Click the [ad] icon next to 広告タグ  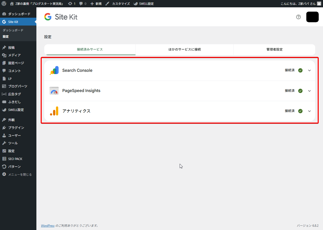[4, 94]
